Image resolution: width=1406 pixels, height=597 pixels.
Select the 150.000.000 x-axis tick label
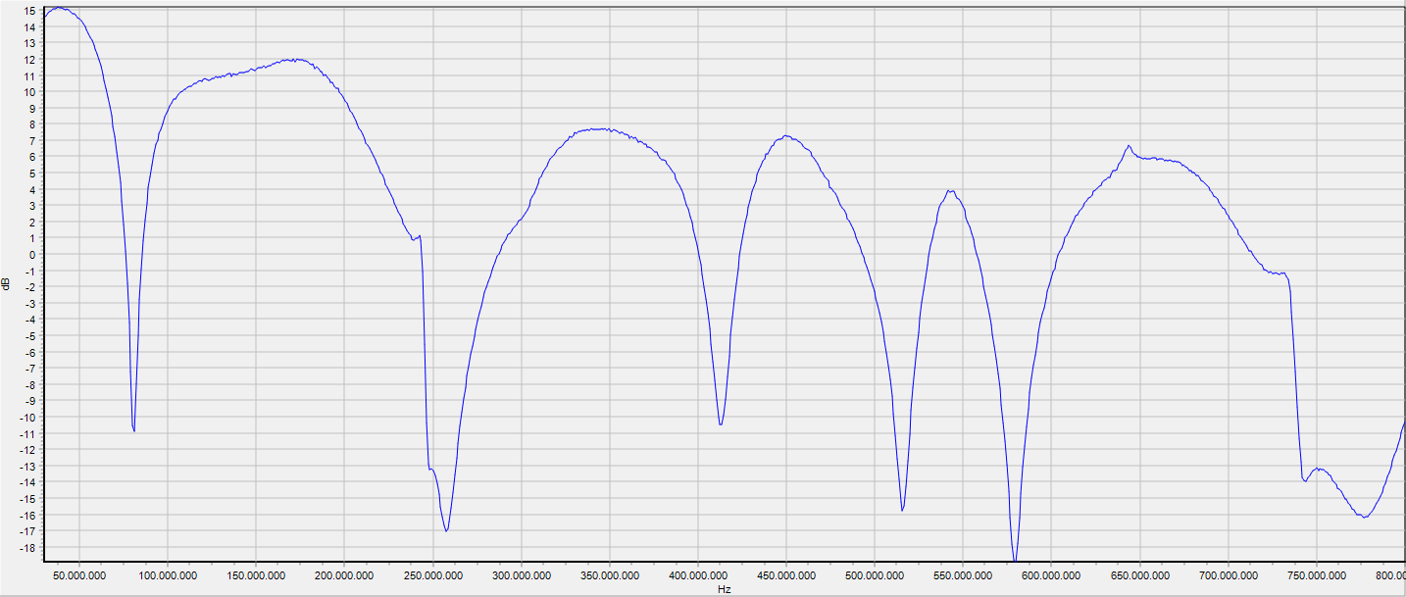[256, 575]
